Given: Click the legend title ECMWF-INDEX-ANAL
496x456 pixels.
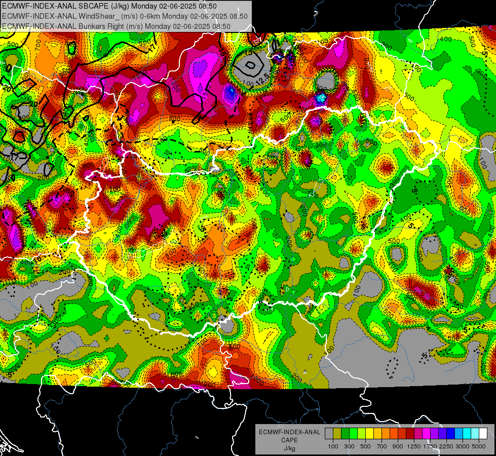Looking at the screenshot, I should (290, 432).
